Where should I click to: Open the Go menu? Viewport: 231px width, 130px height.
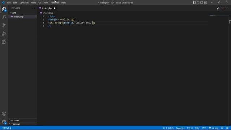click(x=40, y=3)
